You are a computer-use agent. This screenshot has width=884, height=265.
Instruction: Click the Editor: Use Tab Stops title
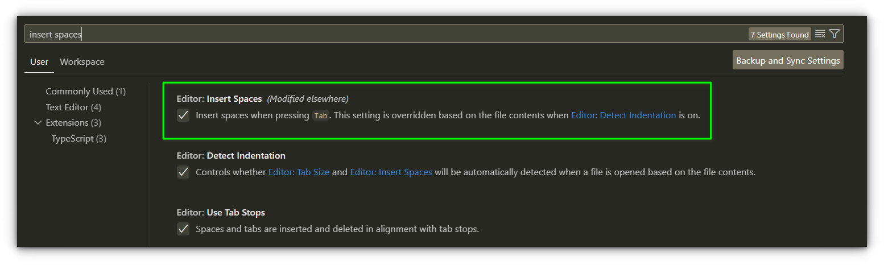[221, 213]
